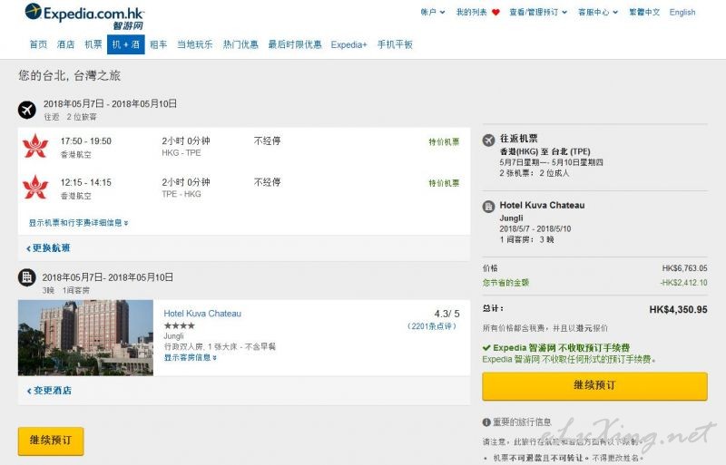This screenshot has height=465, width=726.
Task: Click the HKG - TPE route text
Action: coord(181,153)
